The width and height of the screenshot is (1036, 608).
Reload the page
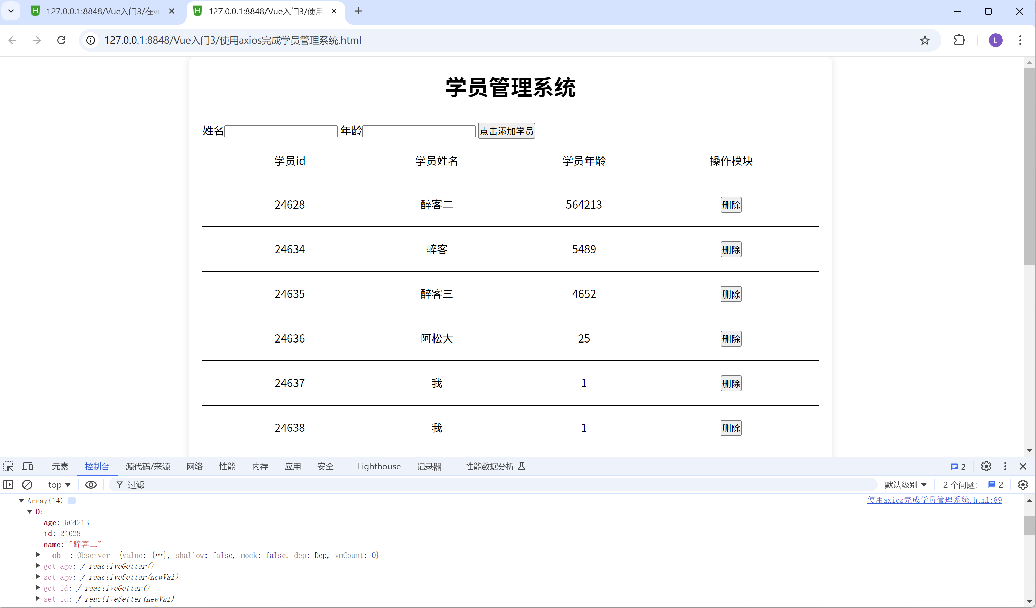(61, 40)
